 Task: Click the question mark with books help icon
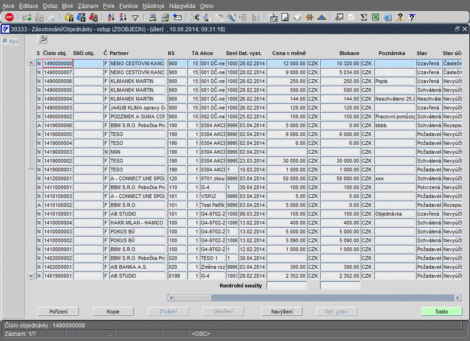(400, 18)
